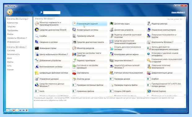Open Диспетчер устройств
The image size is (192, 117).
127,30
